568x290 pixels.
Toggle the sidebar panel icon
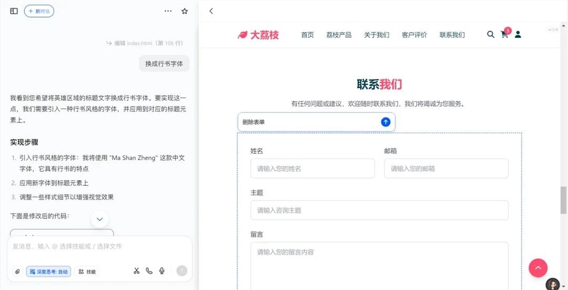point(14,11)
